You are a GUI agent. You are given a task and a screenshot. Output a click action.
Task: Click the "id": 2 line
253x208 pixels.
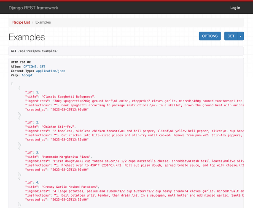pyautogui.click(x=32, y=122)
